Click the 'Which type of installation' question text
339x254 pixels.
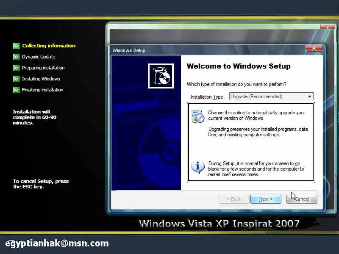236,84
